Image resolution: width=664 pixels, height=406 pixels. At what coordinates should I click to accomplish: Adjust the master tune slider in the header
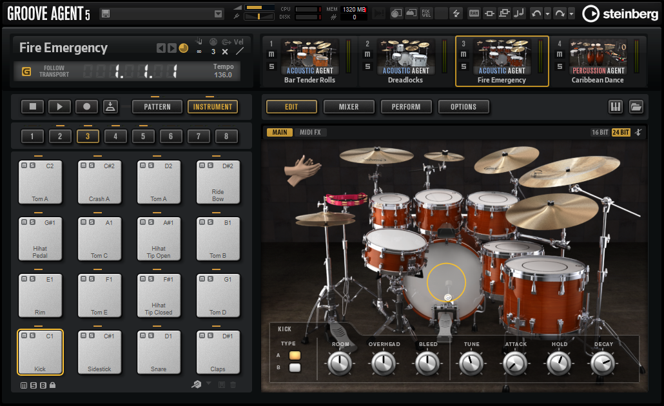click(260, 17)
